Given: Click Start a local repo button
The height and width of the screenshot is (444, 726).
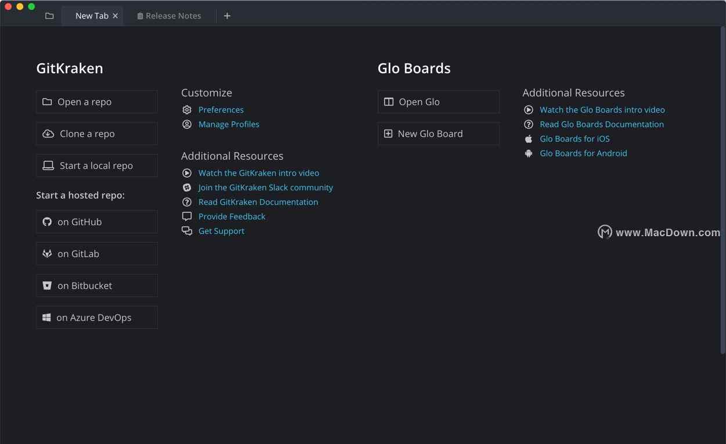Looking at the screenshot, I should pos(97,165).
